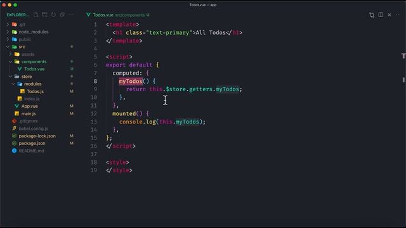This screenshot has width=406, height=228.
Task: Open Todos.js in modules folder
Action: tap(36, 91)
